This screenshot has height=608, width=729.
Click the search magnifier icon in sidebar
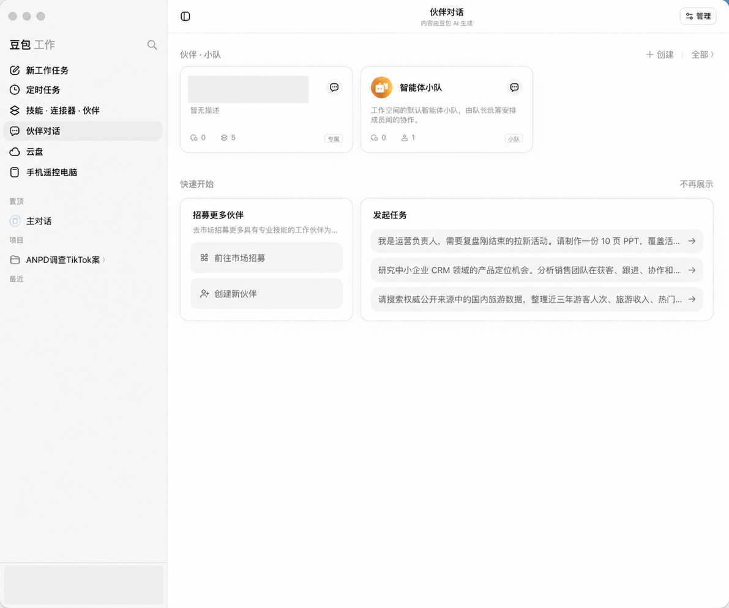[x=152, y=45]
